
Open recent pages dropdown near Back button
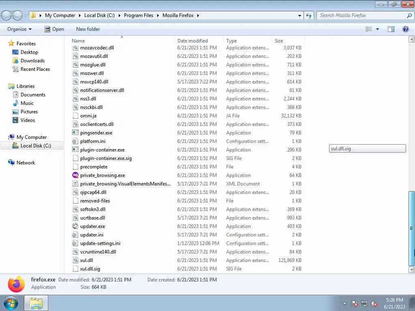[x=26, y=16]
